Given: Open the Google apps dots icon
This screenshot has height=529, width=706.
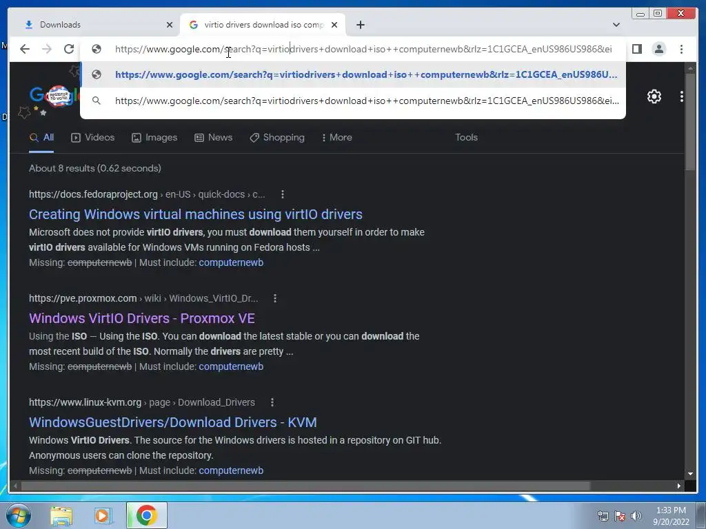Looking at the screenshot, I should (682, 96).
